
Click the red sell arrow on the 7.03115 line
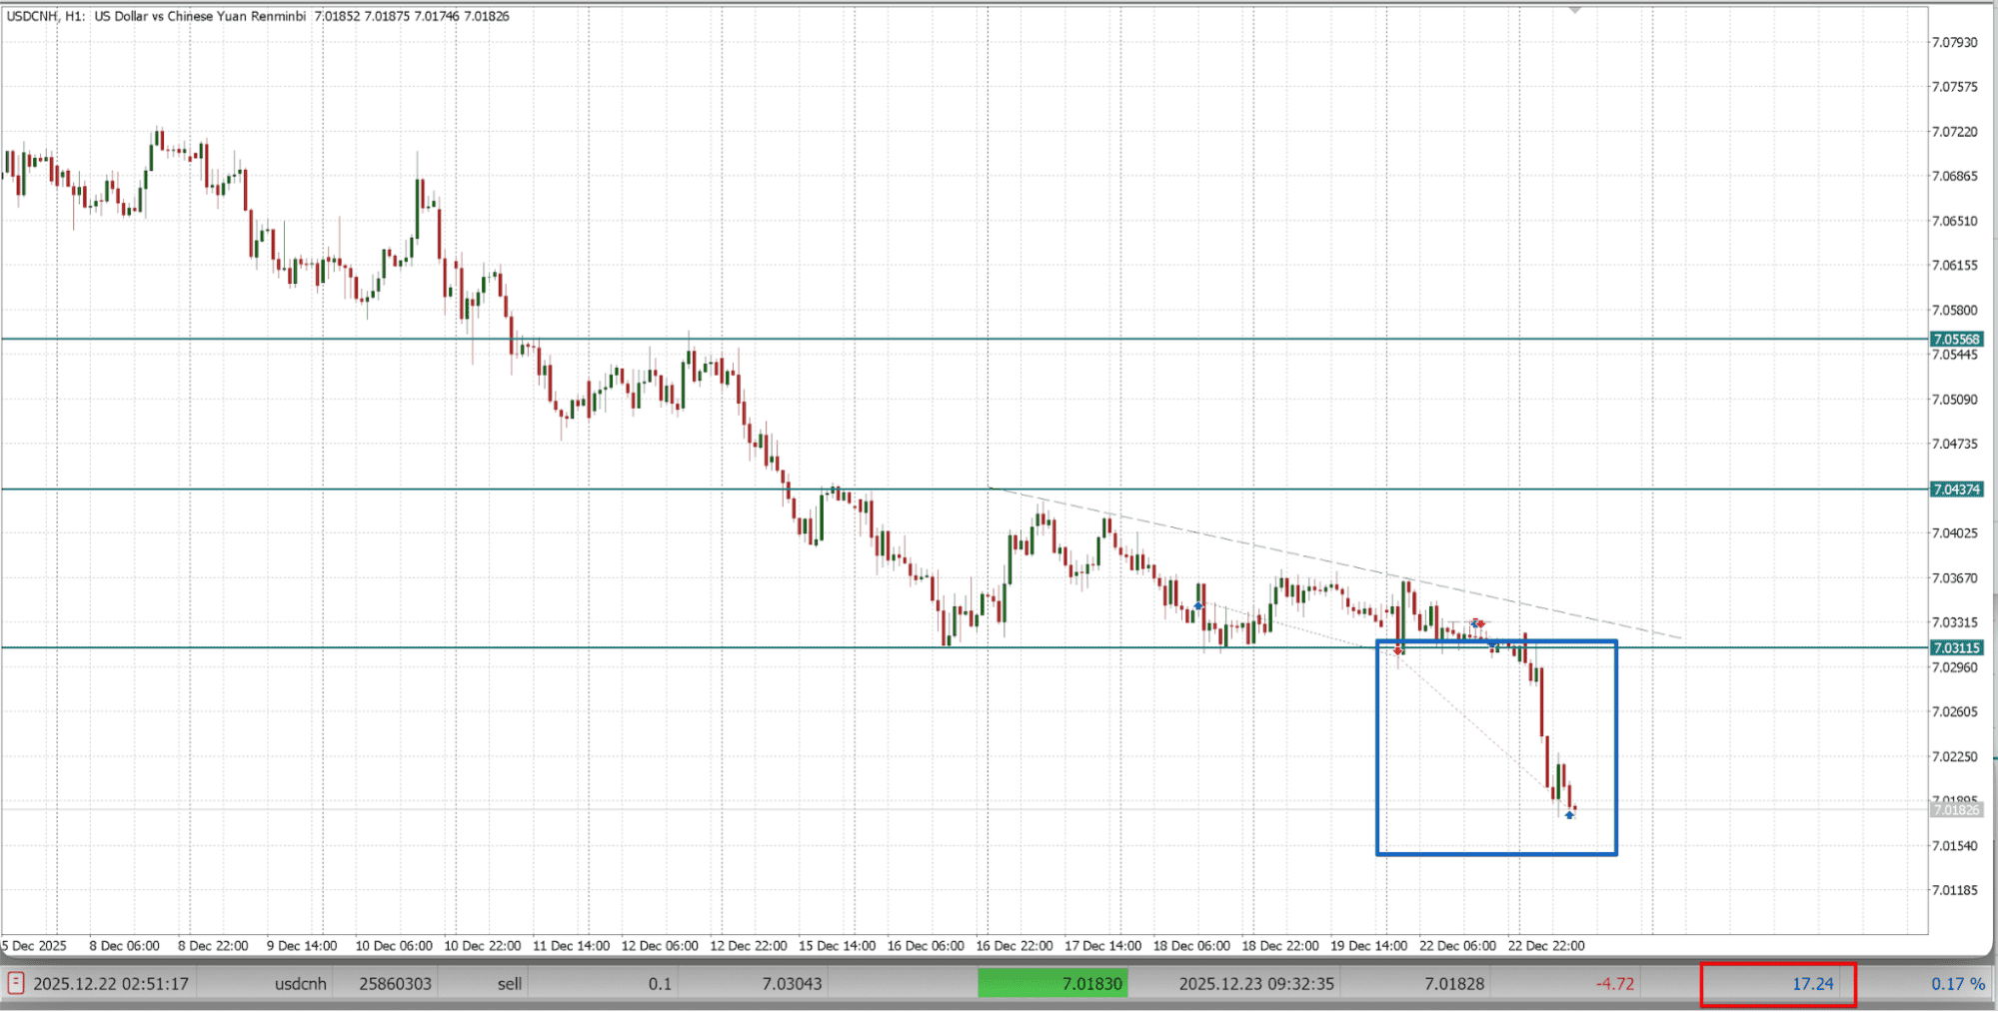1398,650
